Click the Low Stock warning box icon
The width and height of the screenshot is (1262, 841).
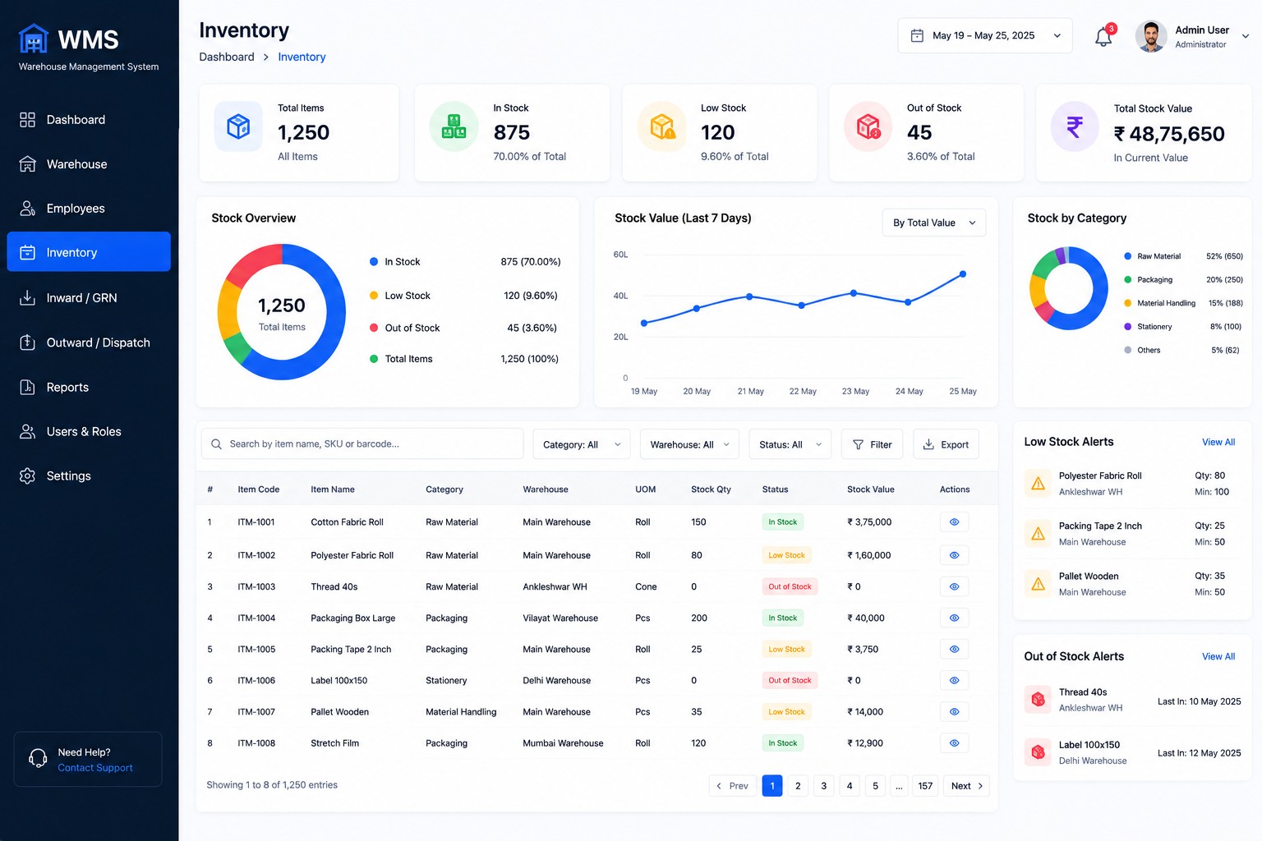pos(662,126)
